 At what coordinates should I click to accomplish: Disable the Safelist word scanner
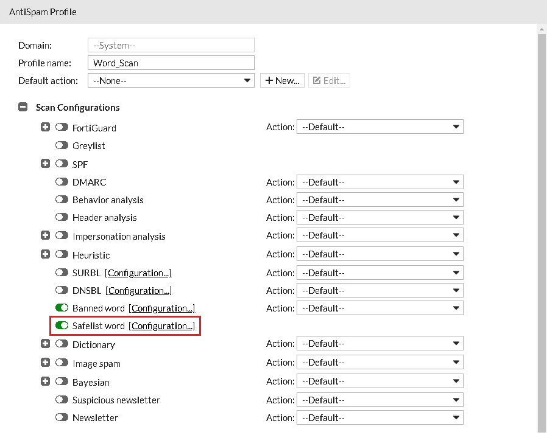coord(62,325)
